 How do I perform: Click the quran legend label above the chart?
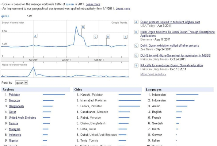[5, 16]
